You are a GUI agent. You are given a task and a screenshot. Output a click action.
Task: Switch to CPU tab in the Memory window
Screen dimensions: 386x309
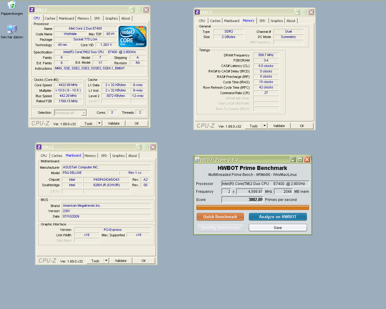[202, 21]
